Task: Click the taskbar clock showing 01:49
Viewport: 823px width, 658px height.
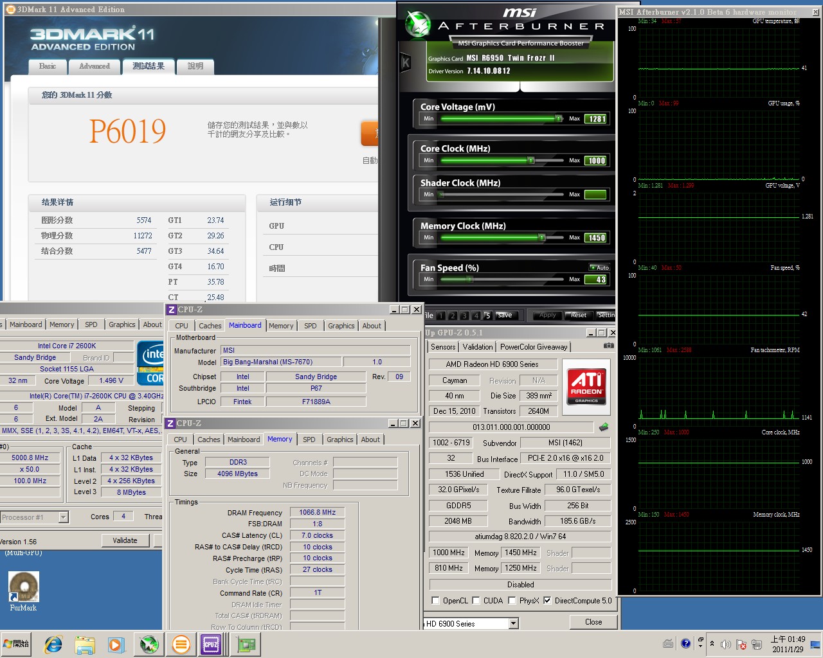Action: [x=788, y=644]
